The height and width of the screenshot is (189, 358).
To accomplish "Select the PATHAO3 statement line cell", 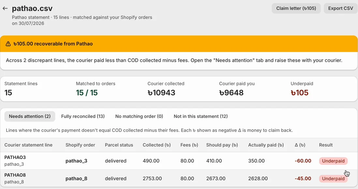I will click(15, 161).
